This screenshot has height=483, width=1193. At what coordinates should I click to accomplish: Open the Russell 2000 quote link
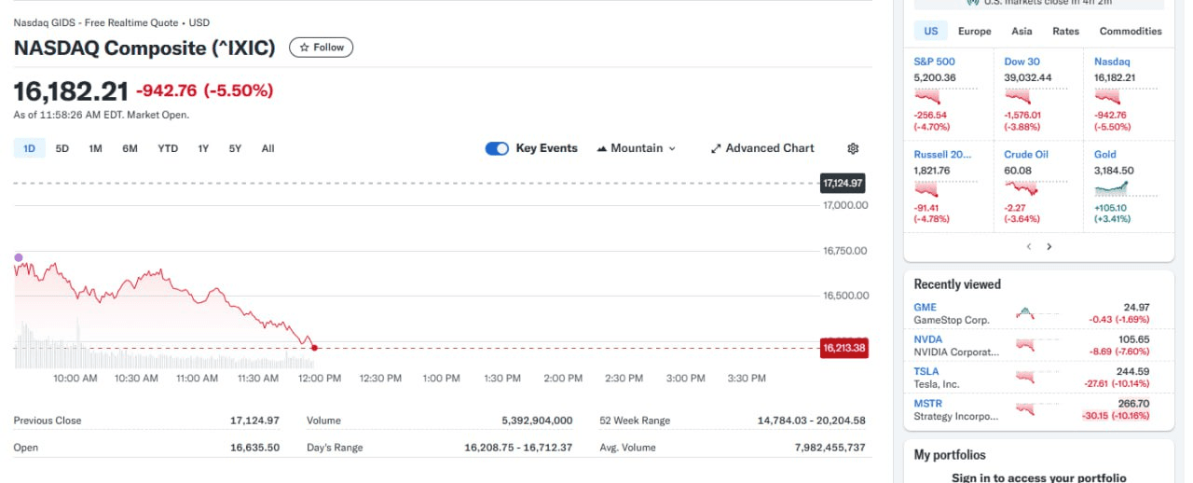point(942,155)
